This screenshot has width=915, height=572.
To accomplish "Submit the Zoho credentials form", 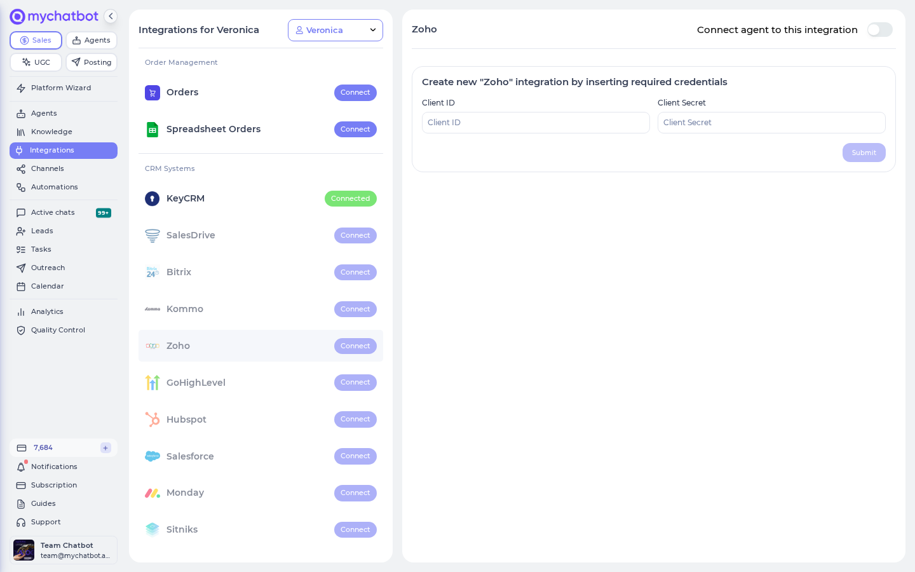I will [864, 153].
